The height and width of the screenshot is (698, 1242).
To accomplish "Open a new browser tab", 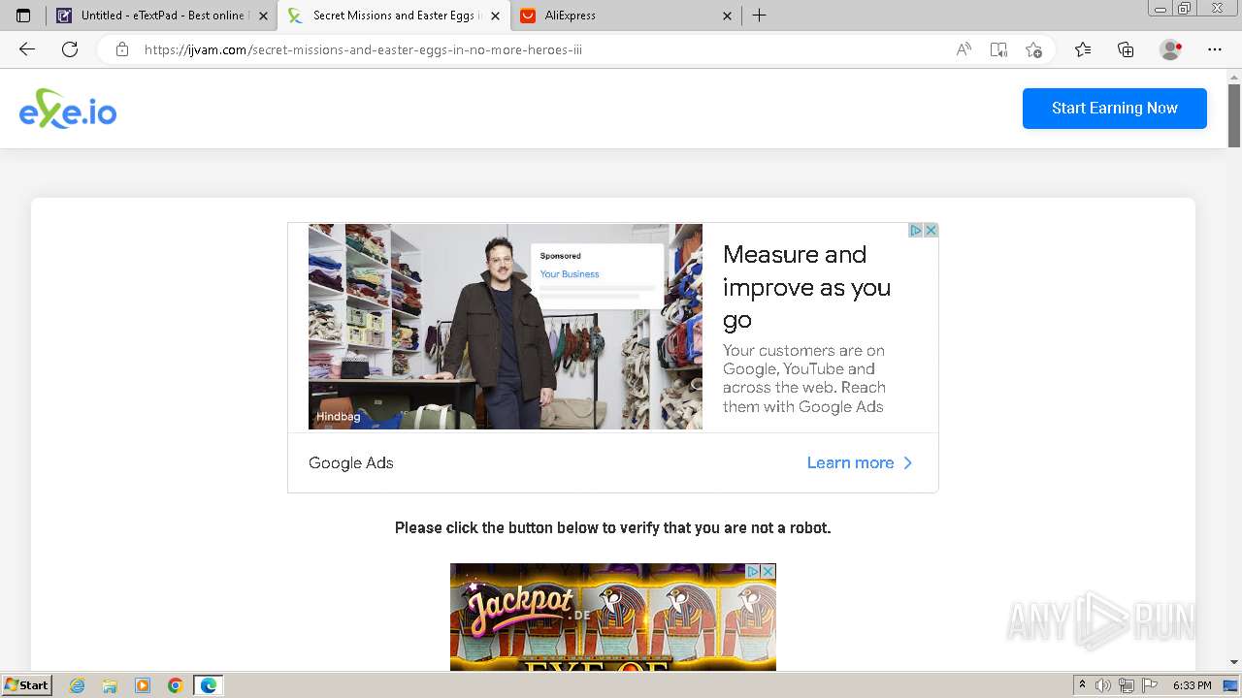I will point(760,16).
